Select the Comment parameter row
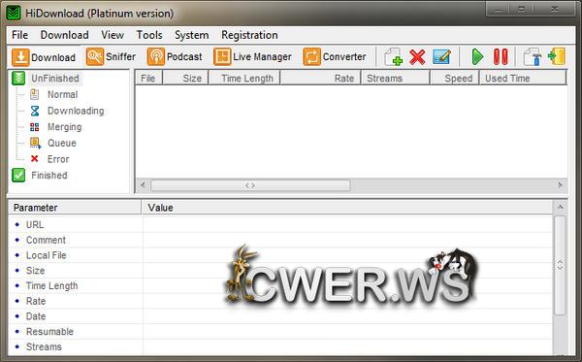This screenshot has width=582, height=362. coord(280,240)
